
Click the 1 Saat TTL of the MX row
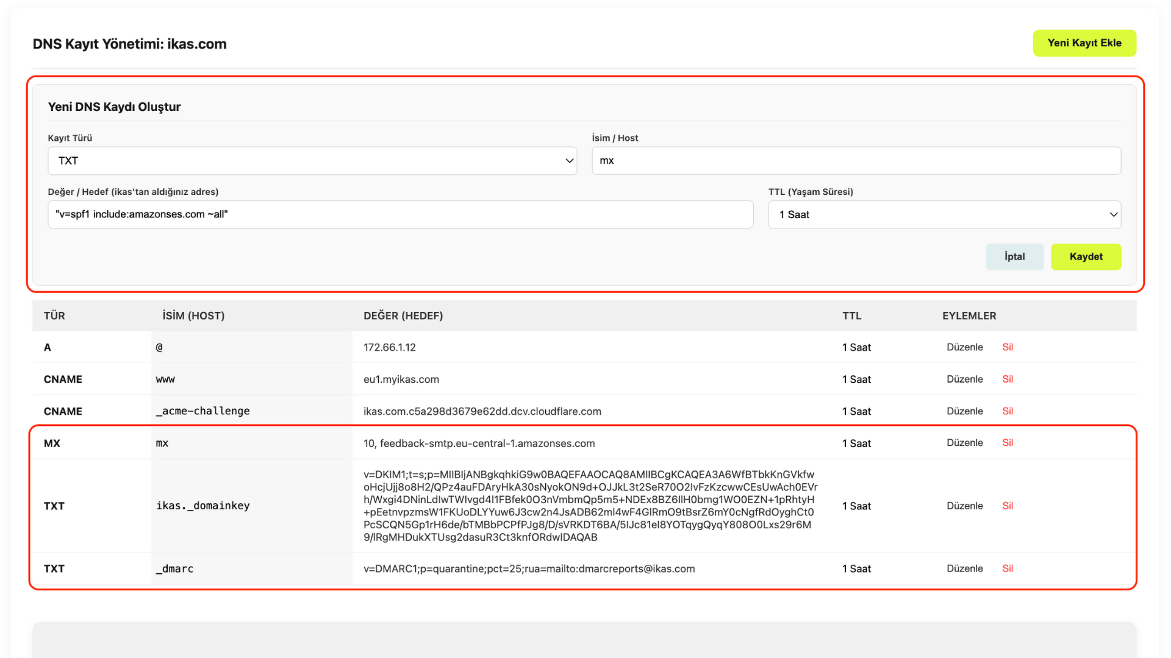pyautogui.click(x=856, y=444)
